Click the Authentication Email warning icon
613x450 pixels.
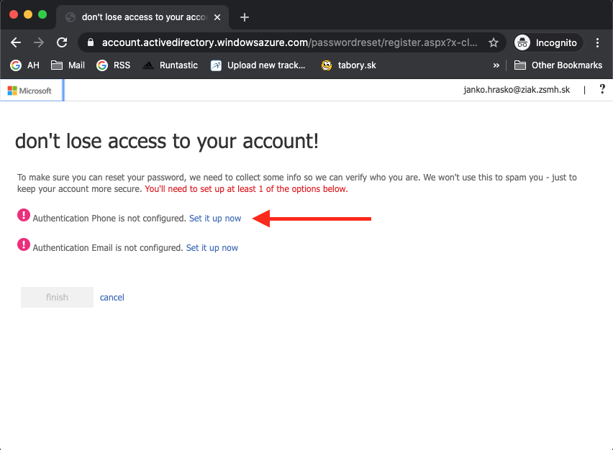coord(24,245)
